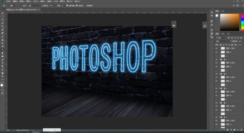Open the blending mode dropdown in the options bar

tap(34, 6)
